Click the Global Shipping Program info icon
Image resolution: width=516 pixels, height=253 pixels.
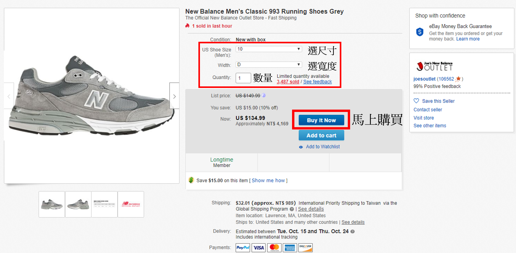292,209
